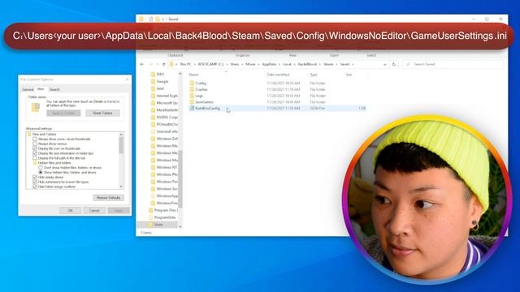Open the Config folder in file list
Viewport: 520px width, 292px height.
pyautogui.click(x=201, y=83)
